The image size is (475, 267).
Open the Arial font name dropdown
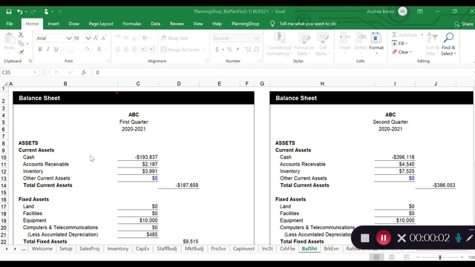coord(69,38)
